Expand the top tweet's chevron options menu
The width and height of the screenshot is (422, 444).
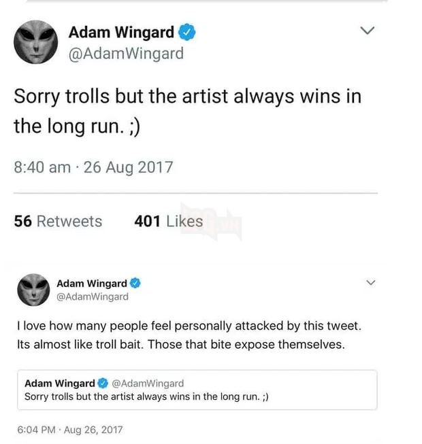tap(368, 30)
